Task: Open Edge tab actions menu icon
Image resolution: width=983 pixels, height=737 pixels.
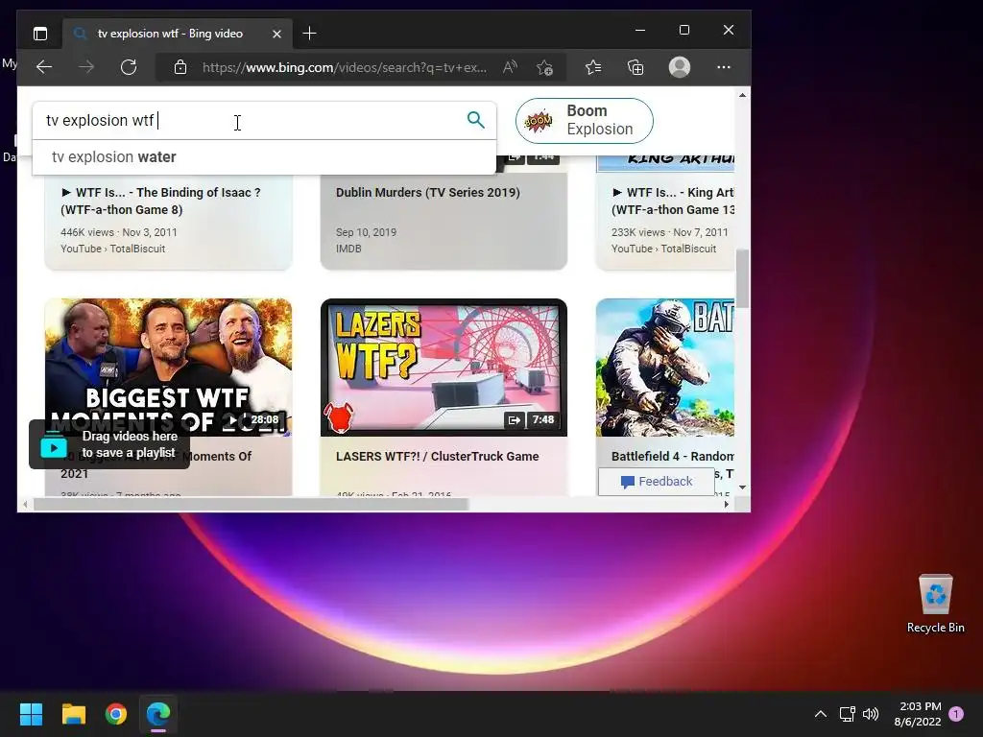Action: pyautogui.click(x=40, y=34)
